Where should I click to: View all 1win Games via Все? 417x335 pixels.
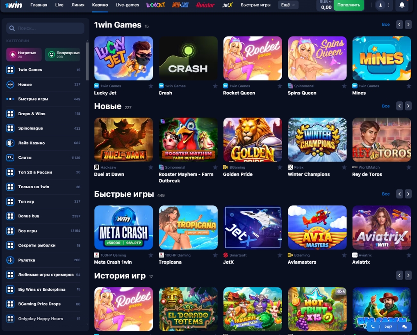click(x=385, y=25)
